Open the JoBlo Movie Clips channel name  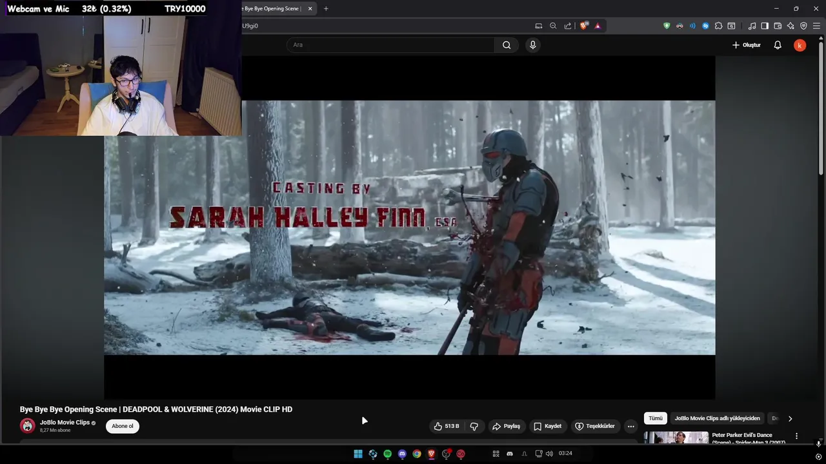[65, 423]
